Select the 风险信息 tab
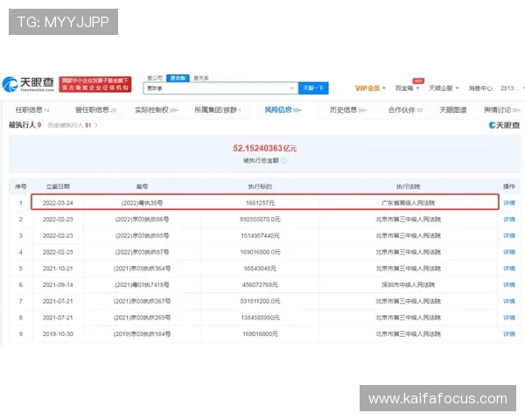The height and width of the screenshot is (420, 525). coord(282,110)
